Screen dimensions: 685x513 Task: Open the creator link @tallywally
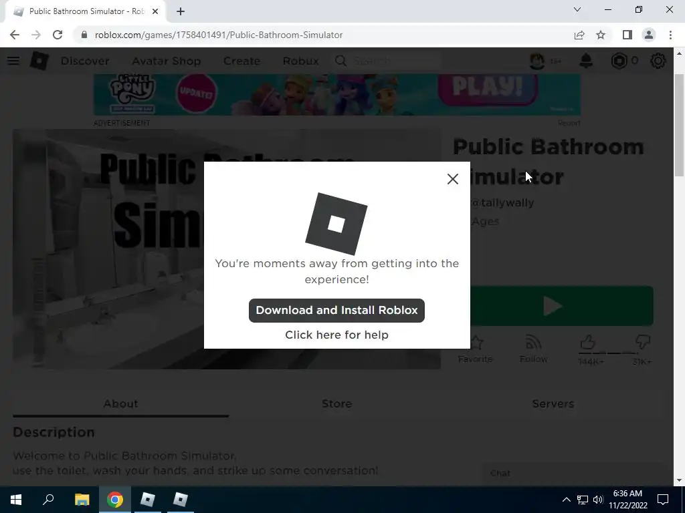point(502,203)
